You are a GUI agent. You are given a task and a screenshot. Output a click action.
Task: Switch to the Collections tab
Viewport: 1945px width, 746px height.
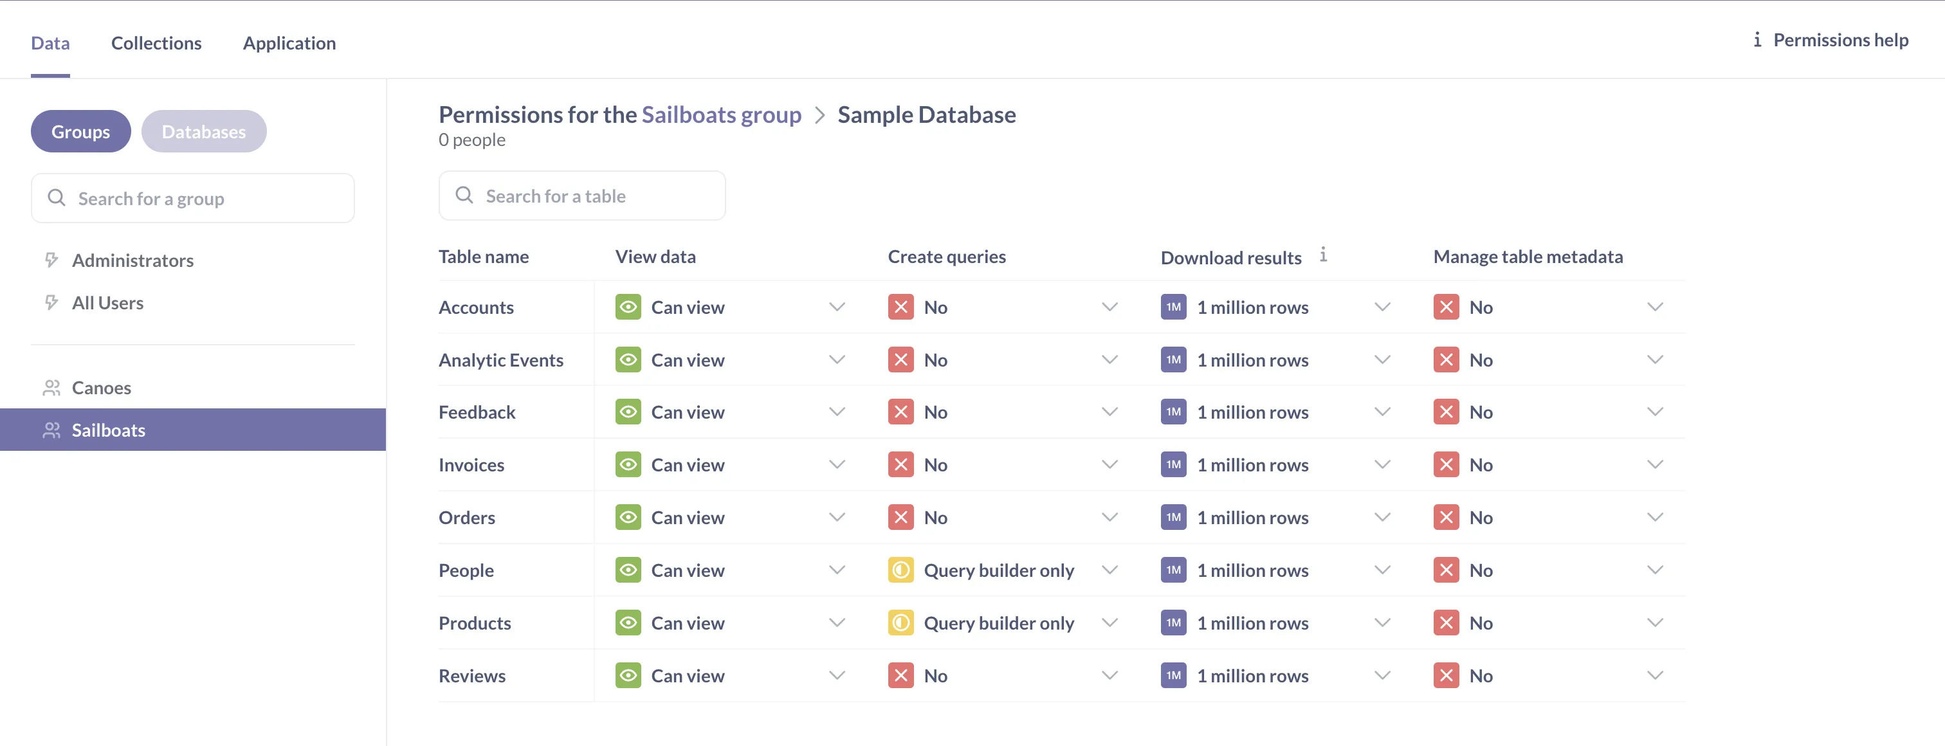(x=156, y=43)
